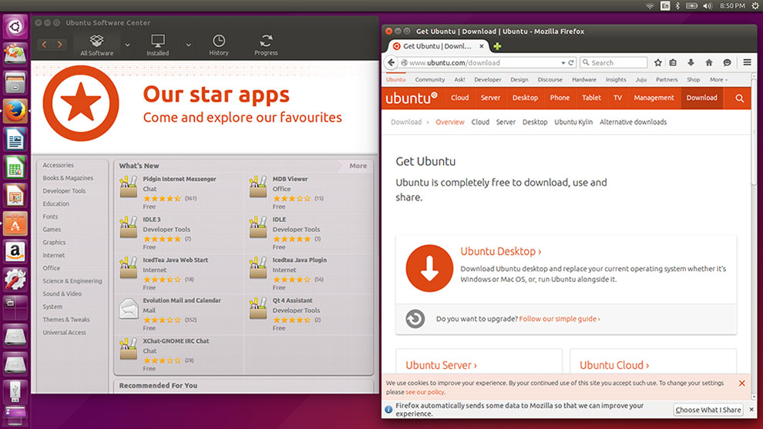Open the Ubuntu Cloud link

(x=613, y=365)
